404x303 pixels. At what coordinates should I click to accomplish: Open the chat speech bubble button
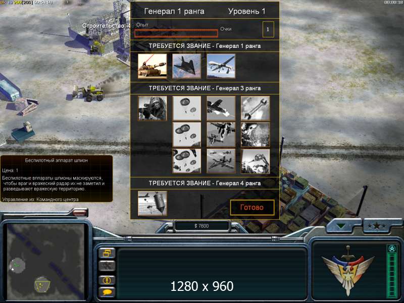click(x=107, y=292)
